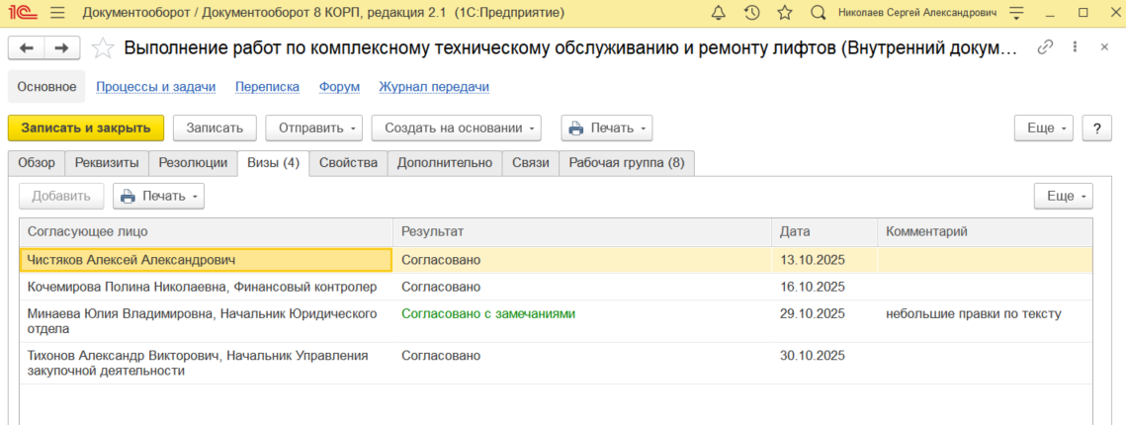Open the Еще menu above the table

tap(1063, 196)
